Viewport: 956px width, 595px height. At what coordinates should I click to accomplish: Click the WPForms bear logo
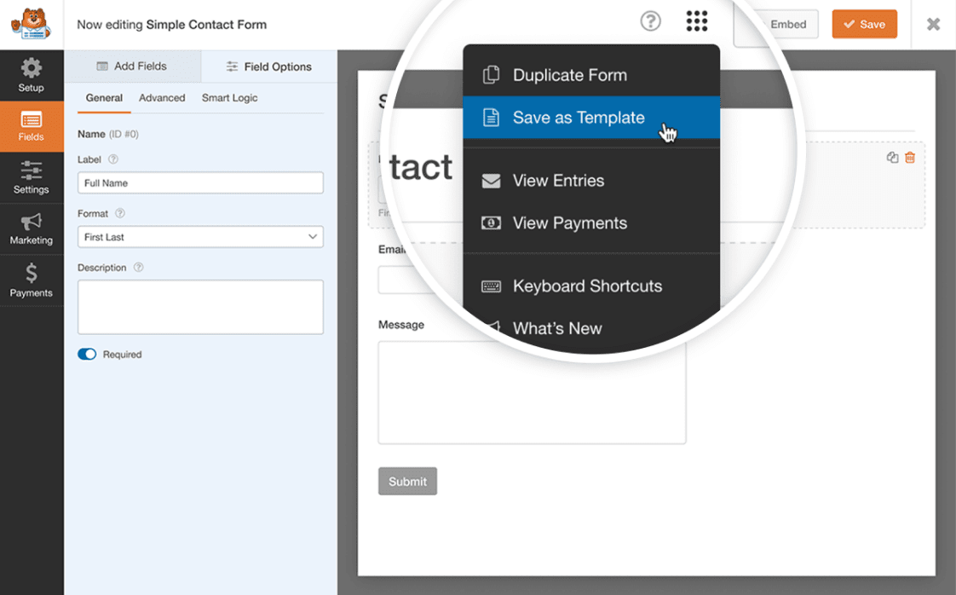(31, 24)
